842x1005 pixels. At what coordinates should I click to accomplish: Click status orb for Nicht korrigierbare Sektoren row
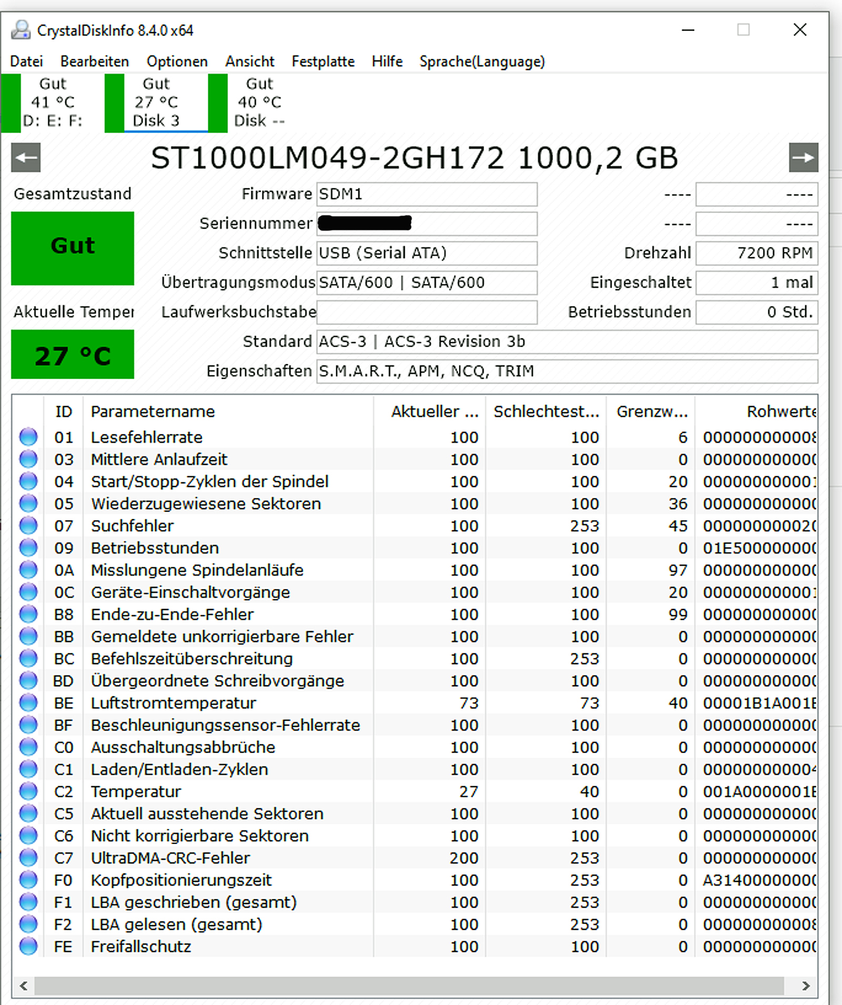[x=28, y=835]
